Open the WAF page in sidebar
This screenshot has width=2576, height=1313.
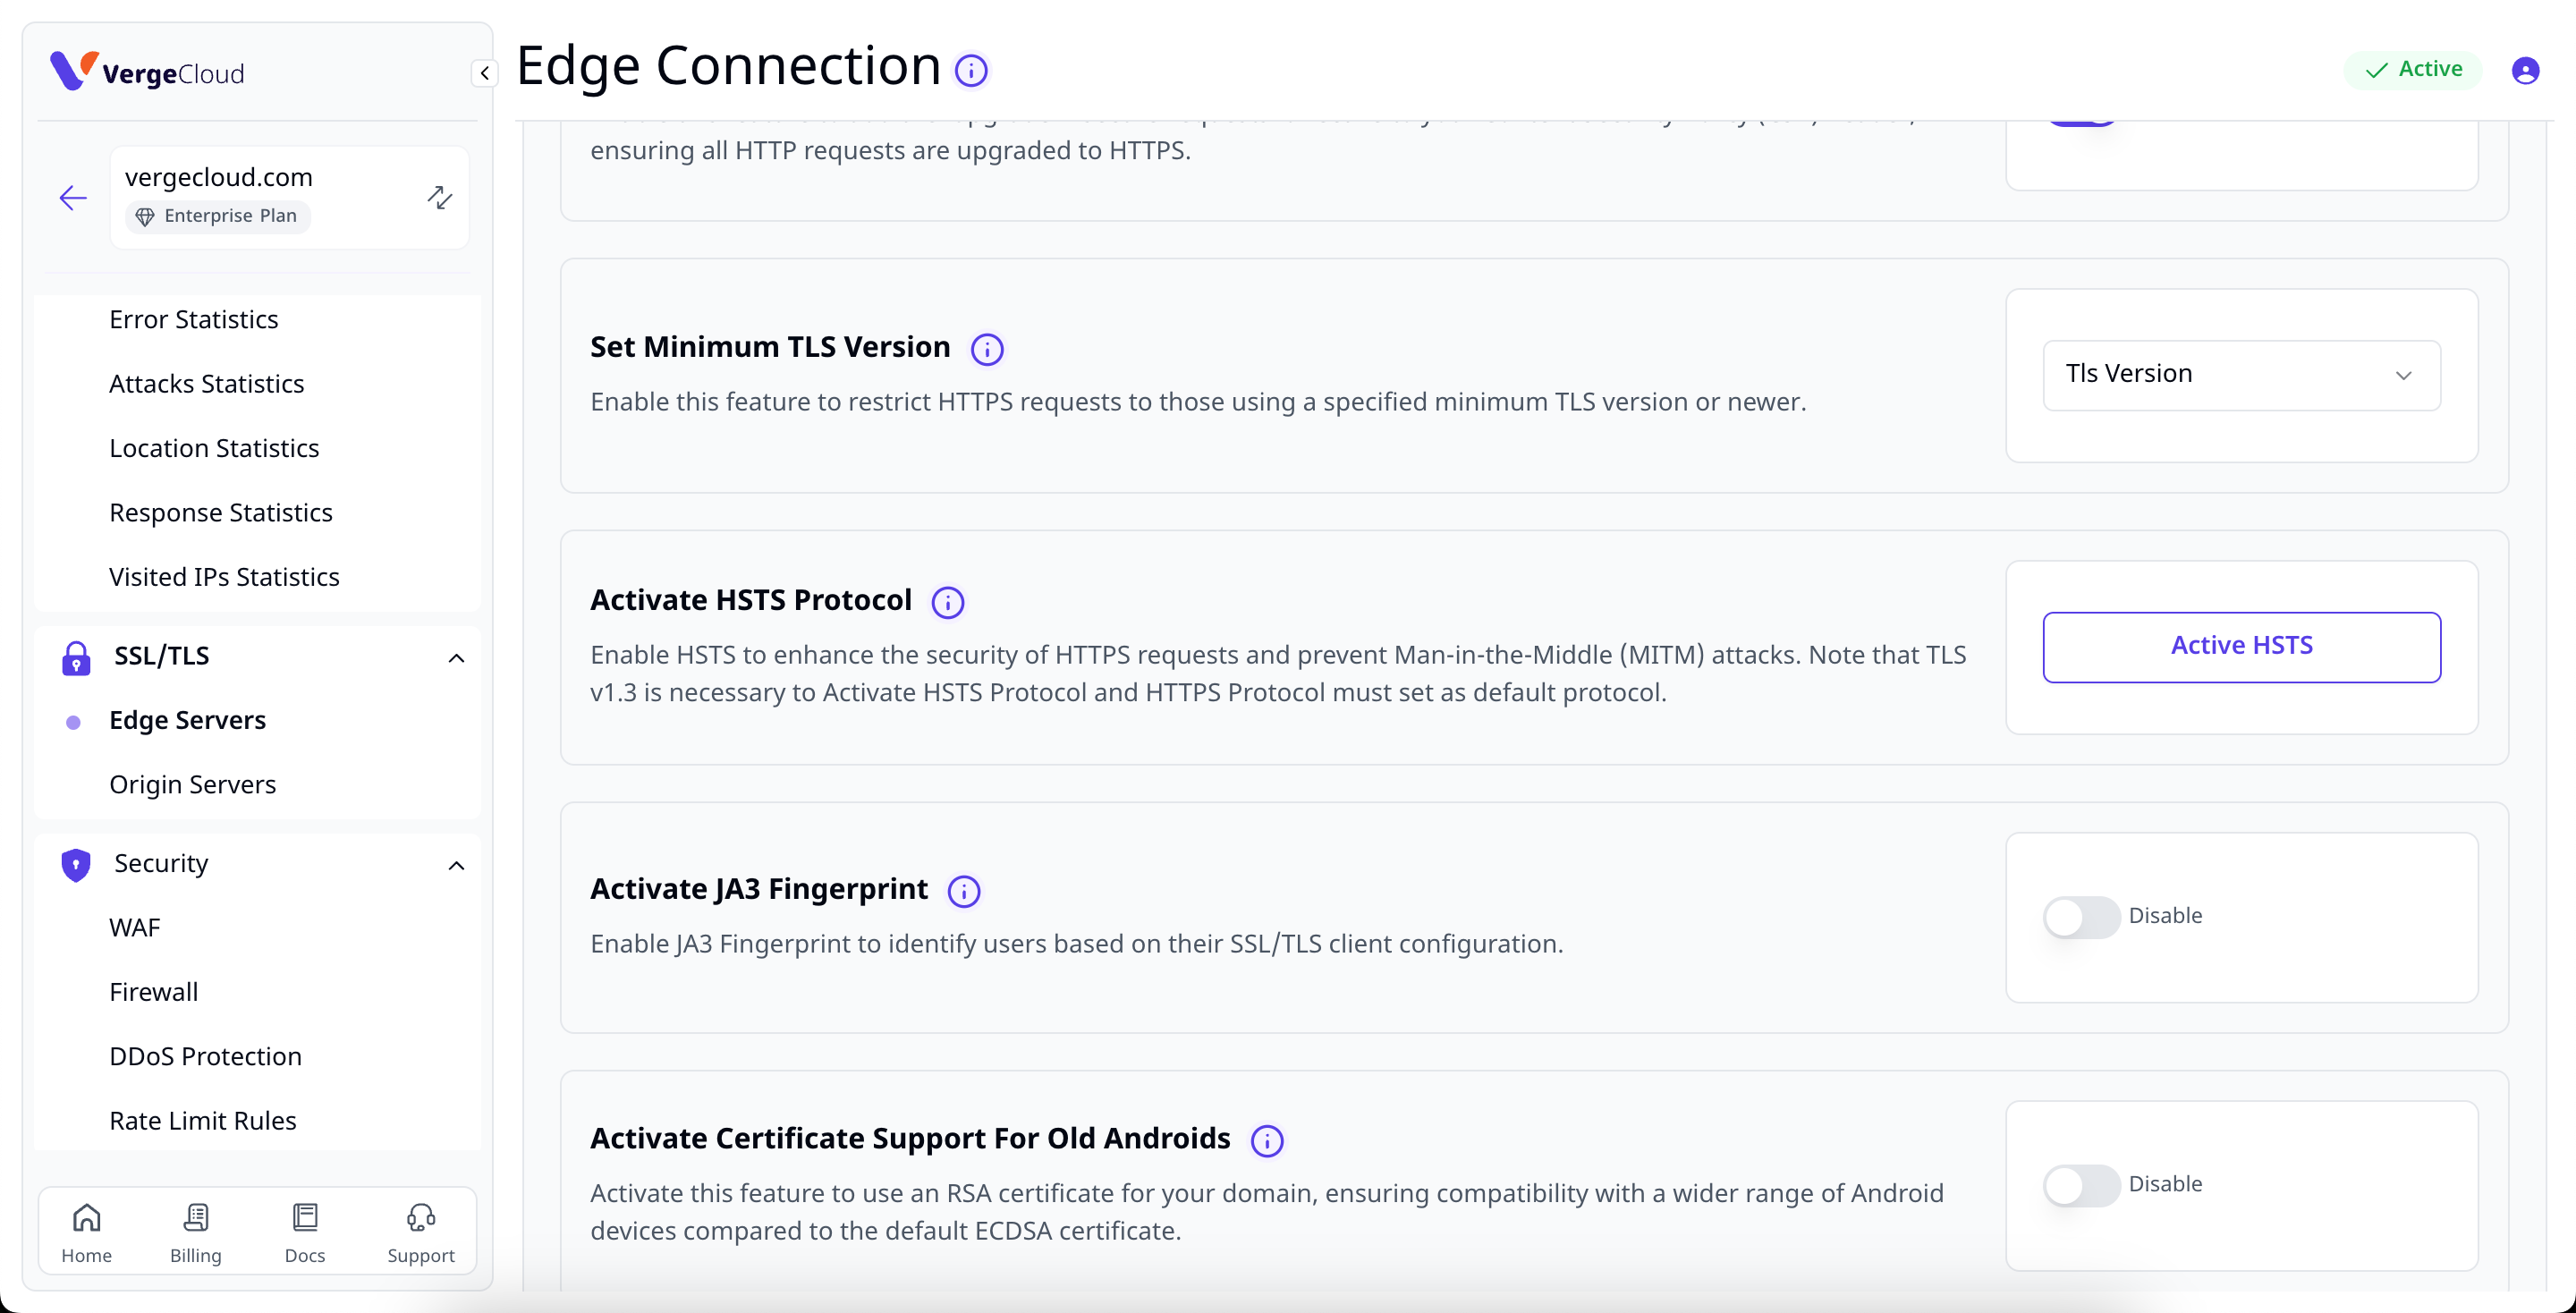[x=134, y=927]
